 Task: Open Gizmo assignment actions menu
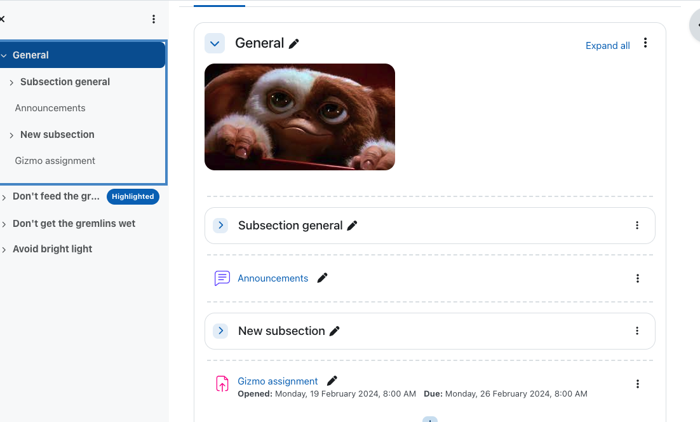pos(638,384)
